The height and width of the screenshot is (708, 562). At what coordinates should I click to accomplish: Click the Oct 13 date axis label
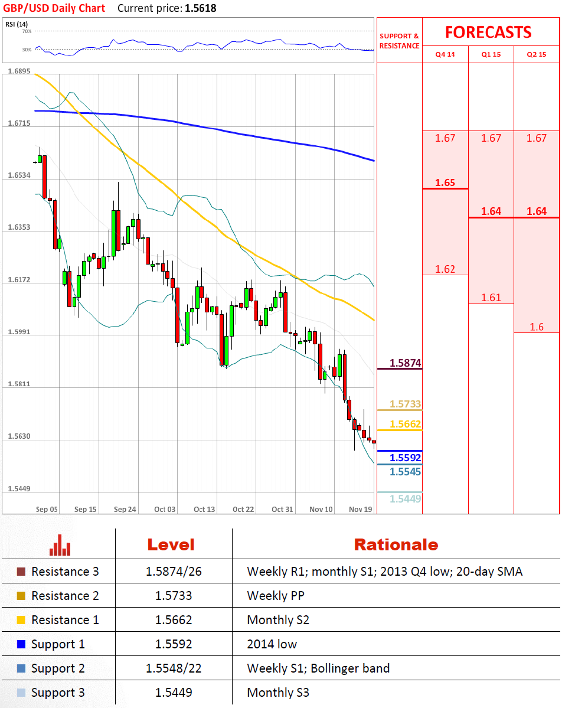click(204, 510)
